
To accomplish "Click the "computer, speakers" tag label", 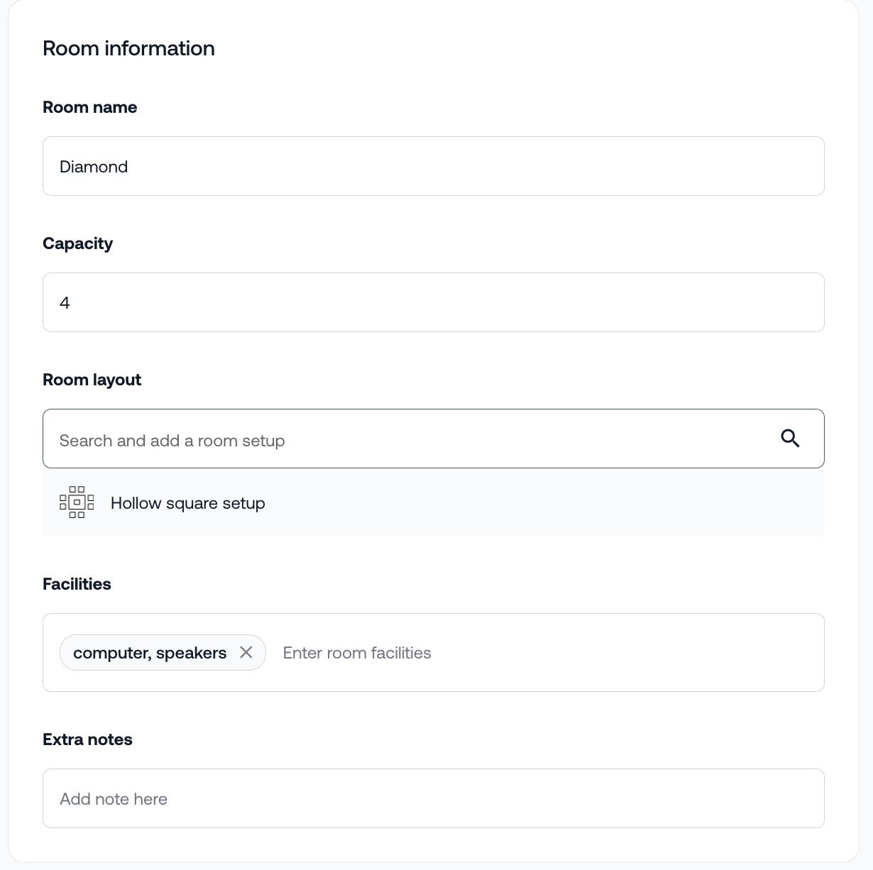I will tap(150, 653).
